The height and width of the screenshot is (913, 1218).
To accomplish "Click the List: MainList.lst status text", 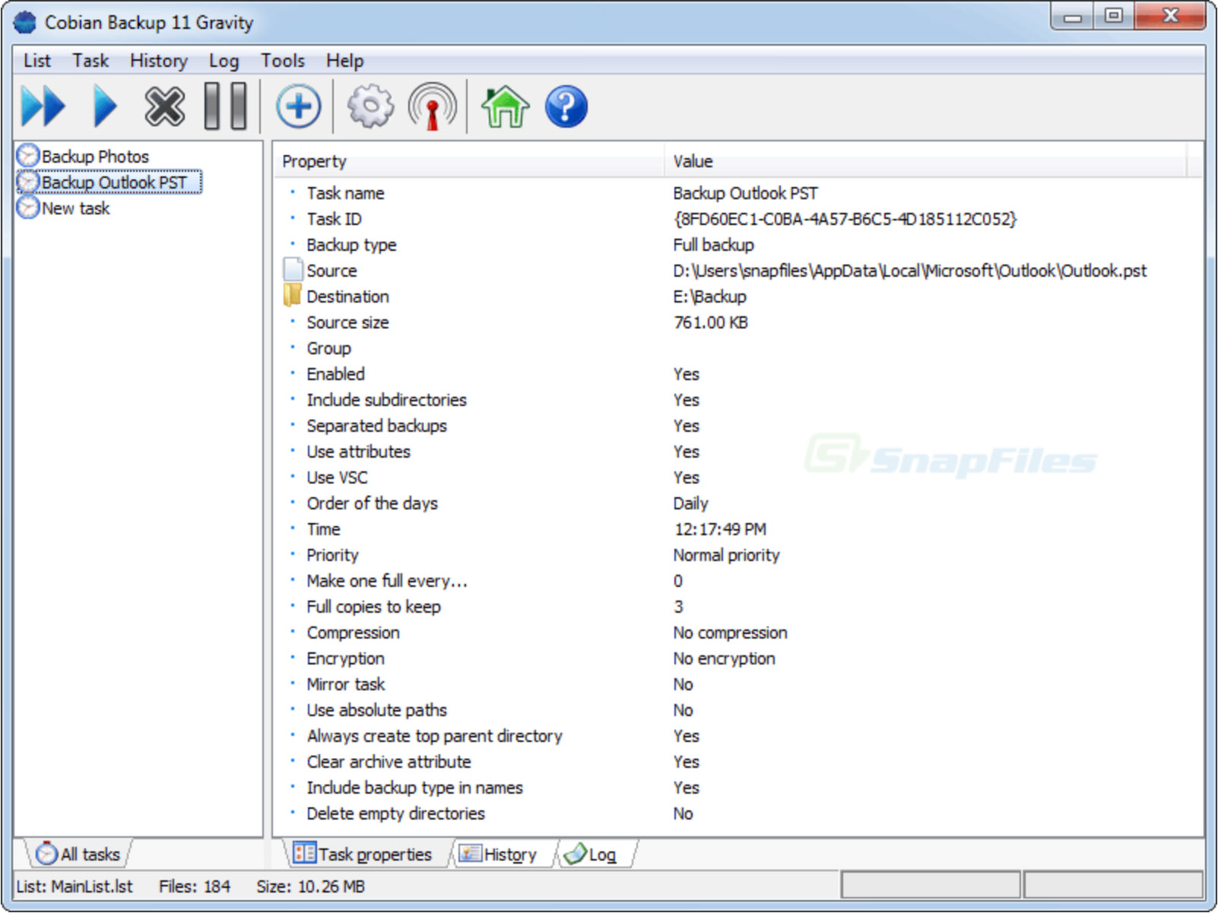I will pos(75,886).
